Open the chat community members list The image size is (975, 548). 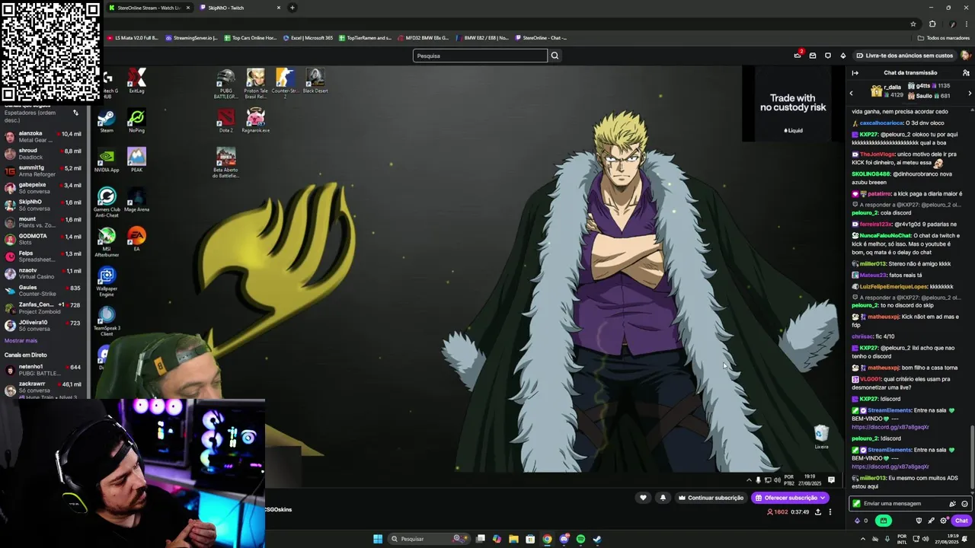966,73
